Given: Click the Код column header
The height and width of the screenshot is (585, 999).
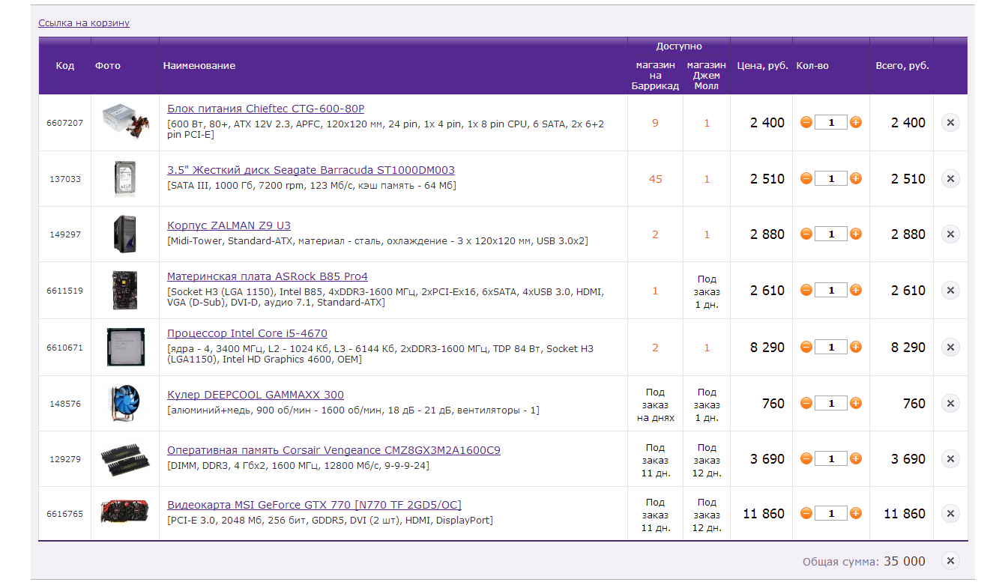Looking at the screenshot, I should (65, 66).
